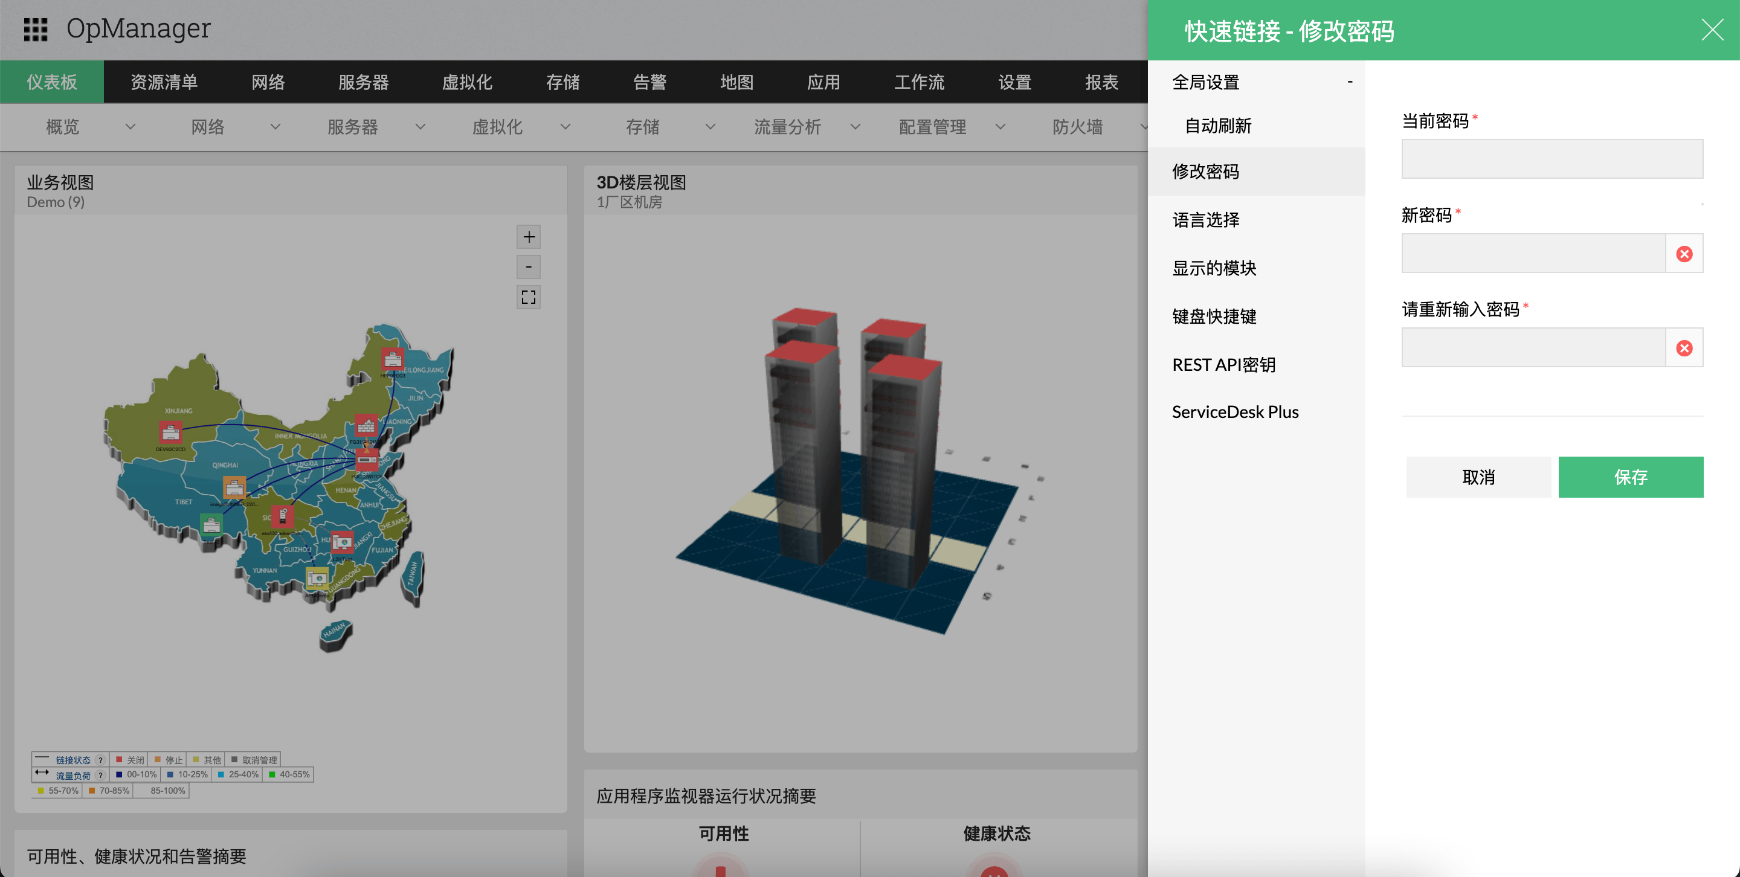The image size is (1740, 877).
Task: Open the 地图 menu
Action: (x=736, y=82)
